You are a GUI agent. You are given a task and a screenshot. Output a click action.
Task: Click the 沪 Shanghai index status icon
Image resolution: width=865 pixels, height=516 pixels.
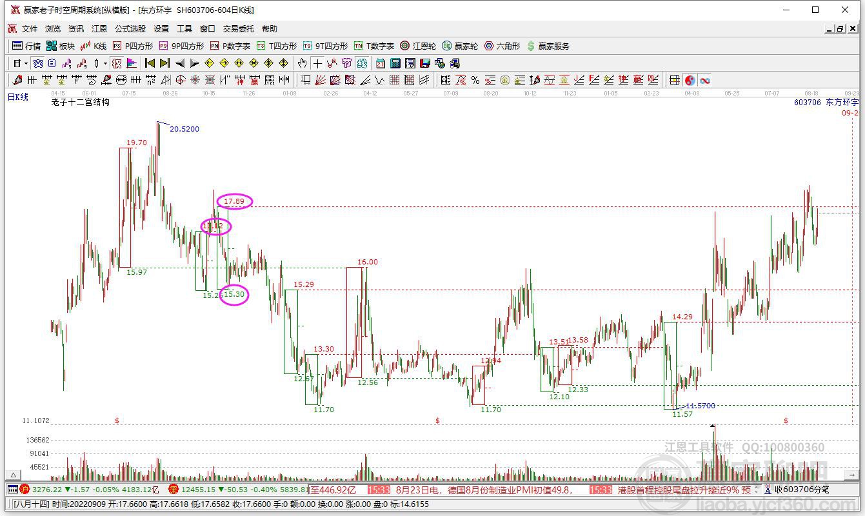pos(25,490)
